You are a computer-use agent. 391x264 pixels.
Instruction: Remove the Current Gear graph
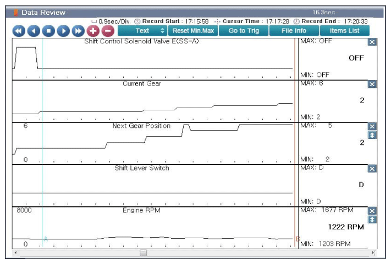[372, 85]
